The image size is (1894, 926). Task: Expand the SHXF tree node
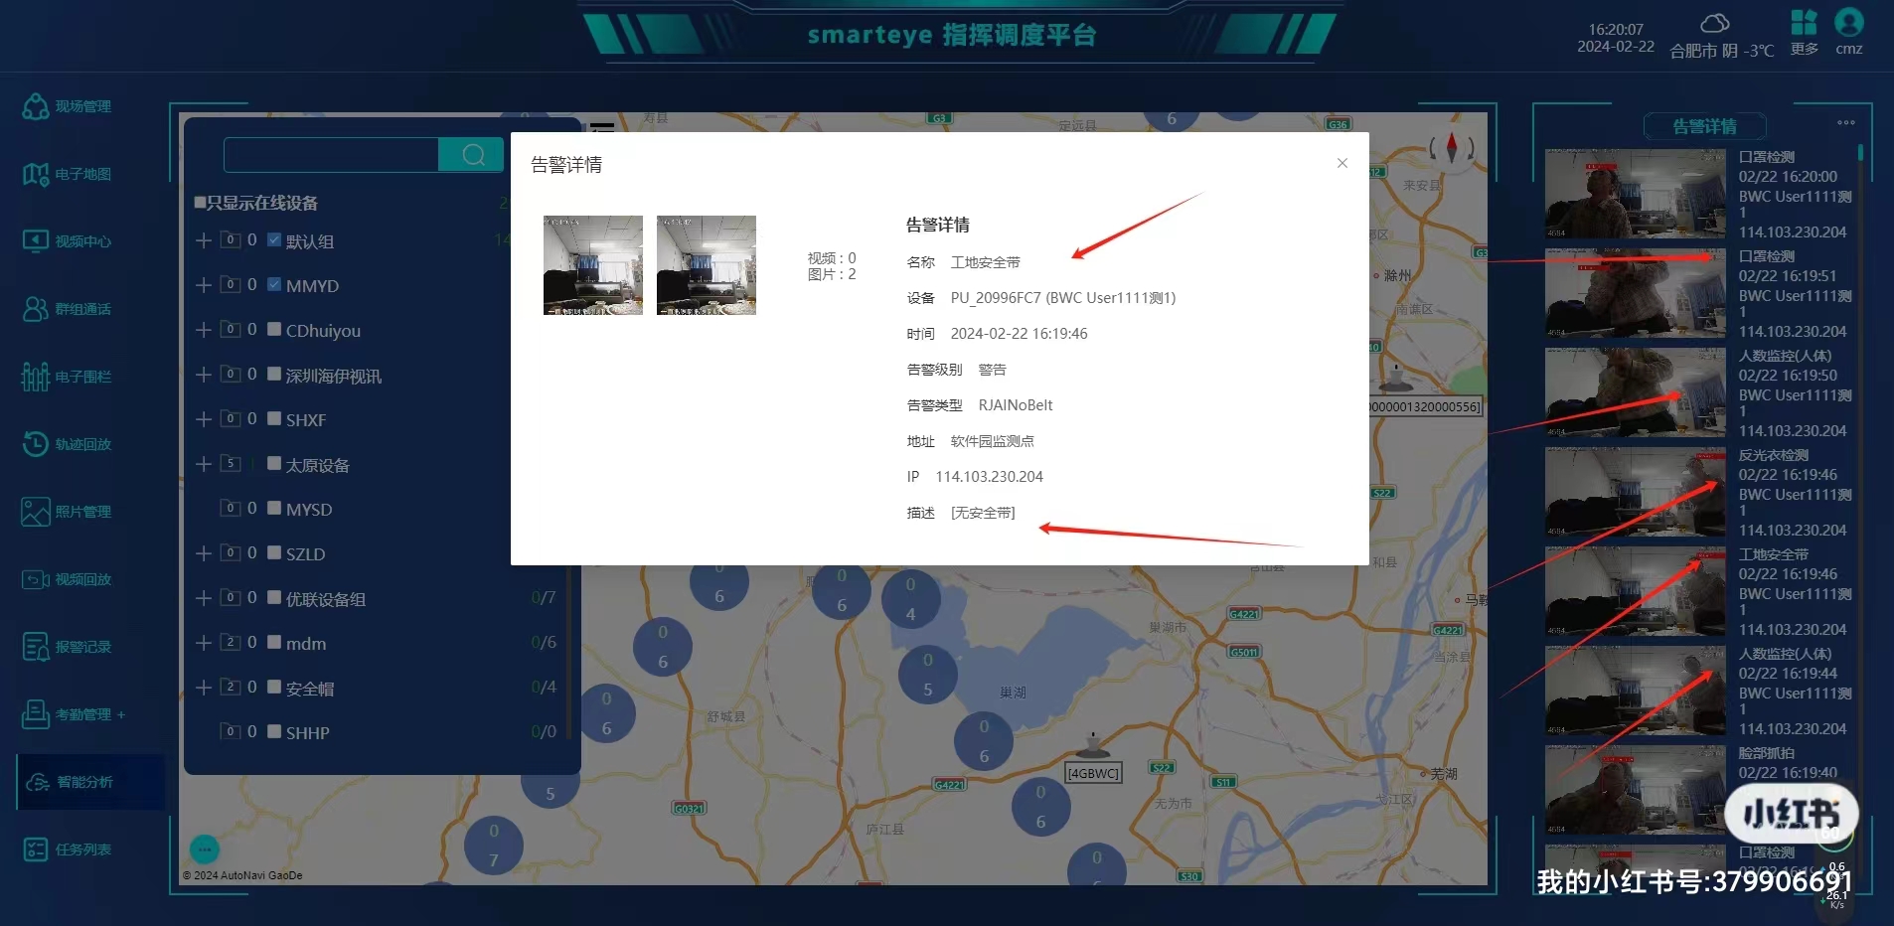coord(203,419)
